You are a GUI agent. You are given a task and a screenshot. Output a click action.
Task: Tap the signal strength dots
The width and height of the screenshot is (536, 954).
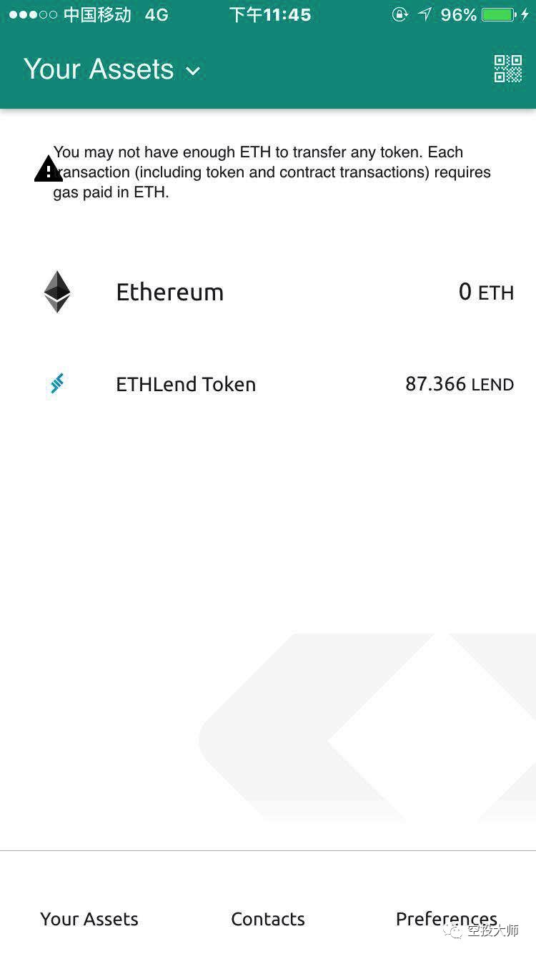[x=33, y=14]
